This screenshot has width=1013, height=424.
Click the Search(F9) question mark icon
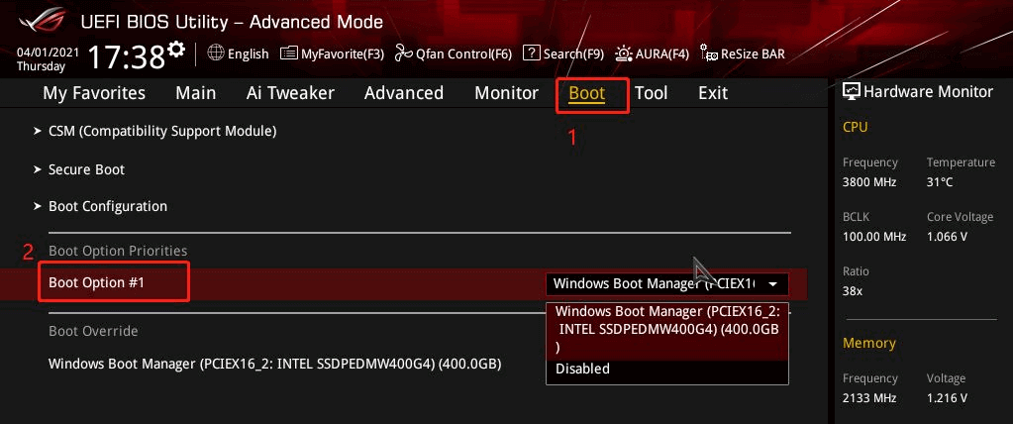531,53
